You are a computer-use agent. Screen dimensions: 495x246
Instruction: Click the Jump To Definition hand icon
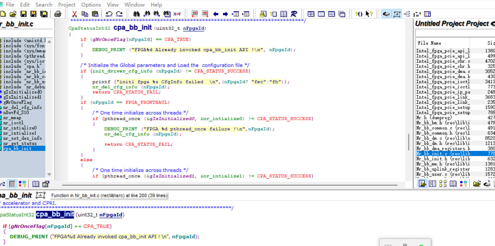pos(263,14)
